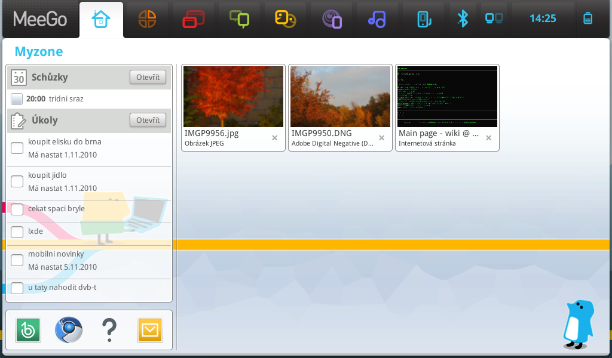
Task: Click the Bluetooth icon in toolbar
Action: tap(463, 18)
